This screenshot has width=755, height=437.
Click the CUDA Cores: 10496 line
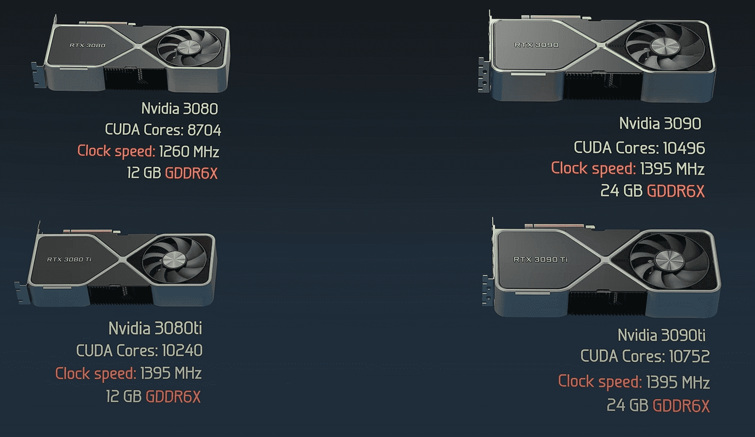[639, 147]
